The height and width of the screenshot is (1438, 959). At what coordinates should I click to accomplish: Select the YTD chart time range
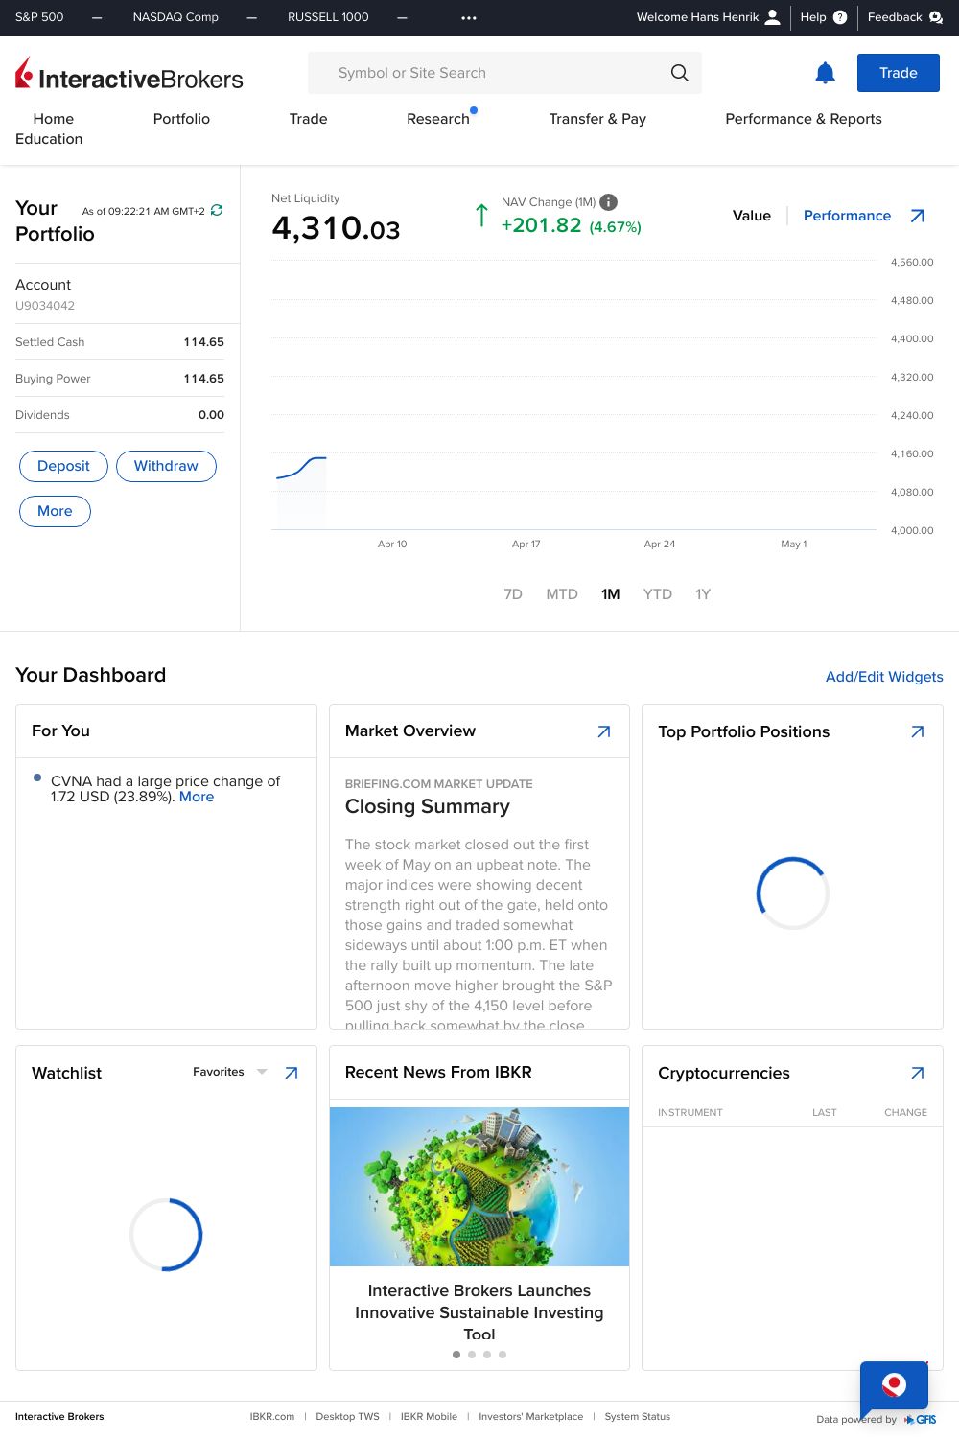coord(657,594)
